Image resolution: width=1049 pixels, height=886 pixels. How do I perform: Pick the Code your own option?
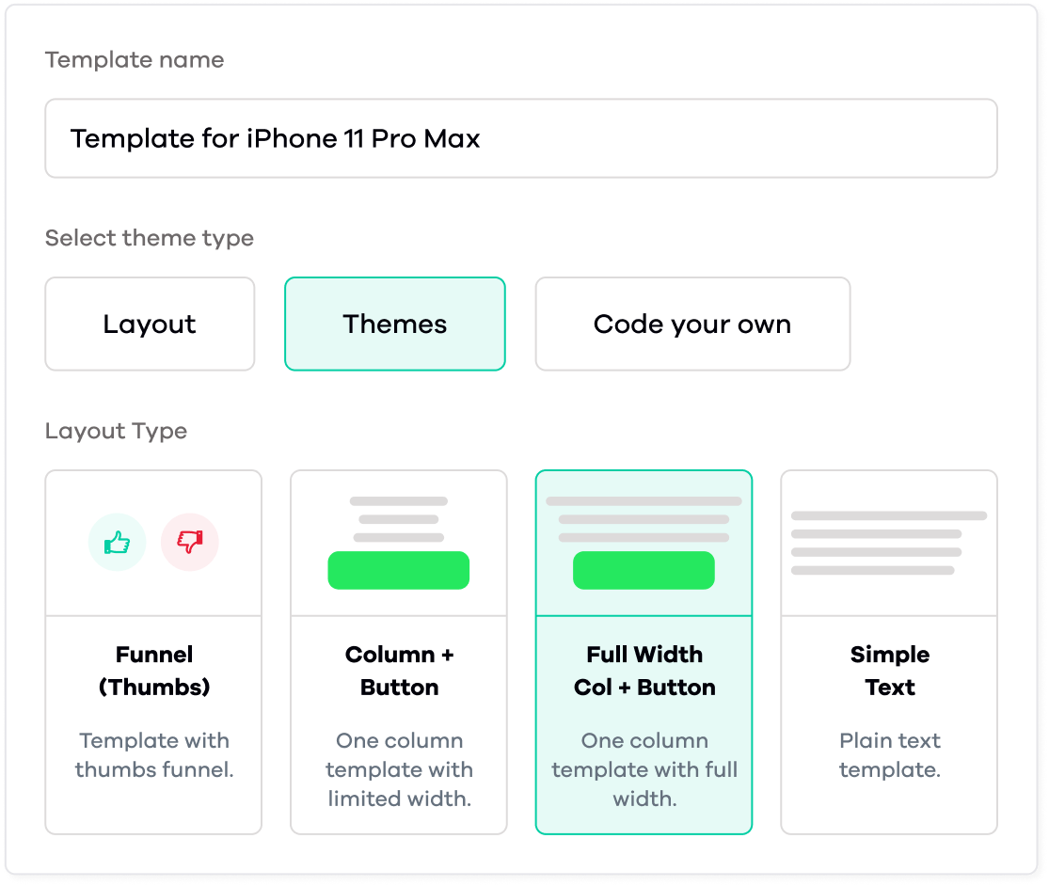[692, 324]
